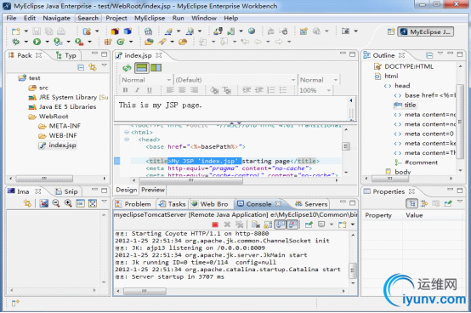The image size is (471, 313).
Task: Switch to the Tasks tab
Action: [x=172, y=204]
